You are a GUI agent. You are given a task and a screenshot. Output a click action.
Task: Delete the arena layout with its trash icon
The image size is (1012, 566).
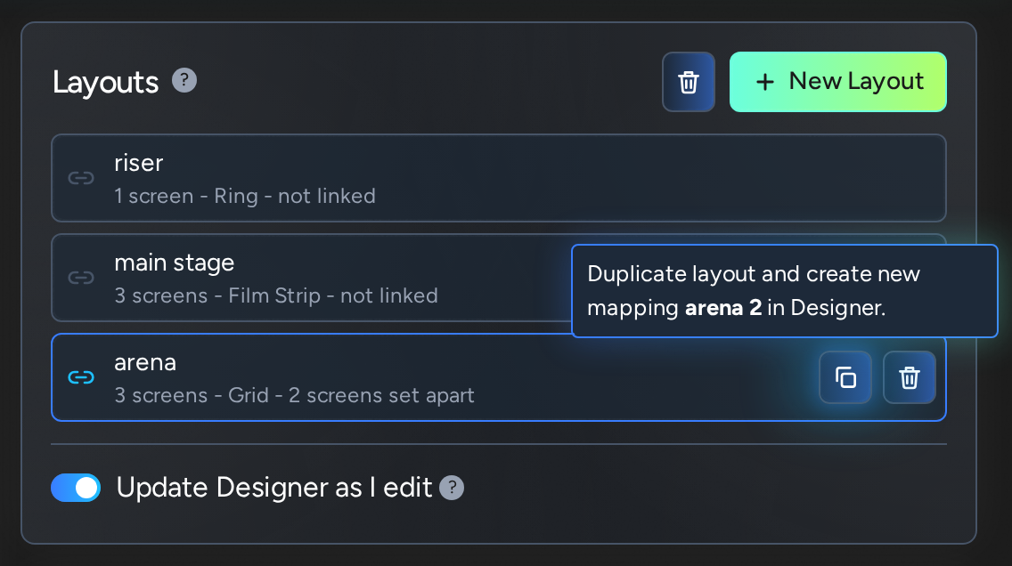(909, 377)
